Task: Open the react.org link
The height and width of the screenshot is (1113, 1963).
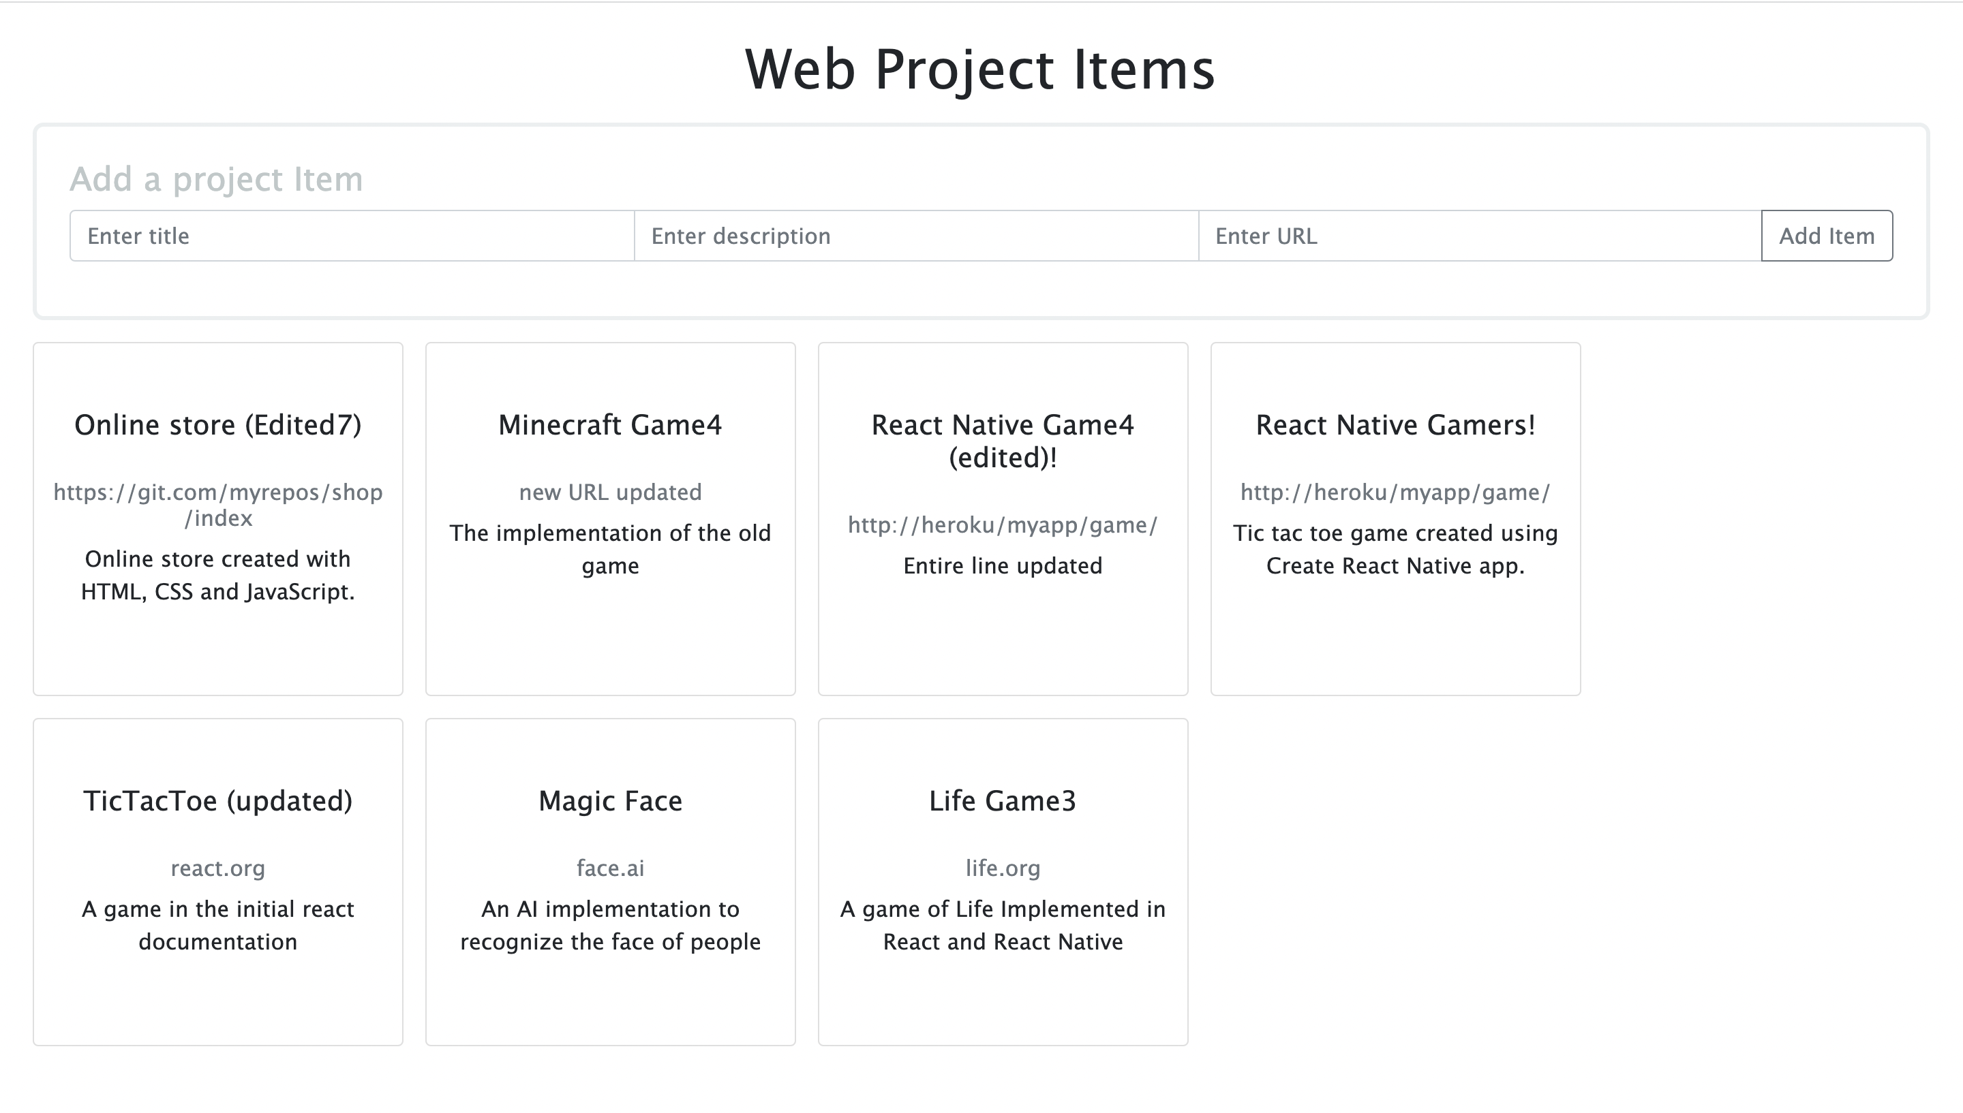Action: [x=218, y=868]
